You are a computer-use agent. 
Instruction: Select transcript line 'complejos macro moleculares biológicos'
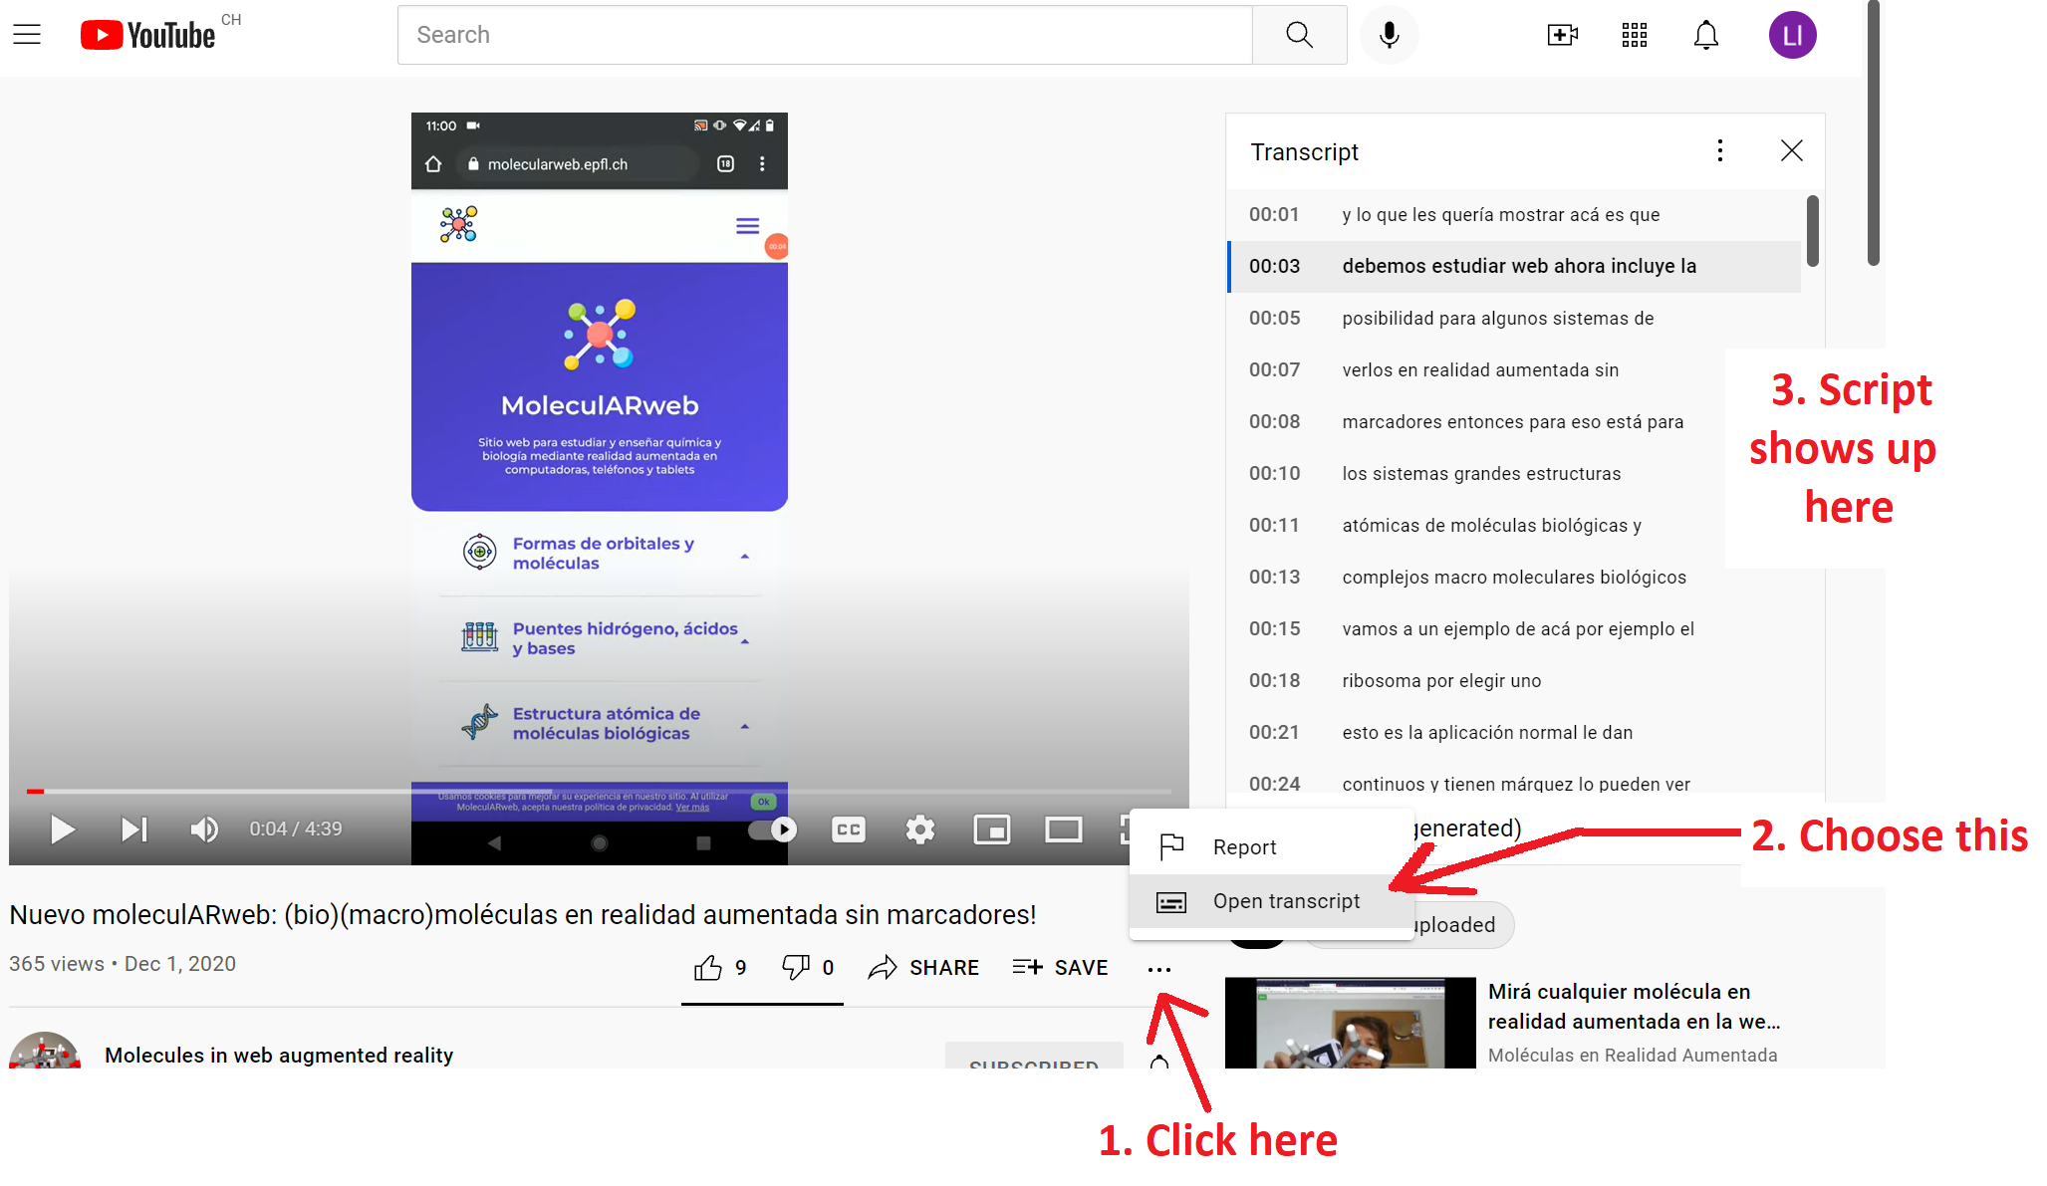click(1514, 578)
